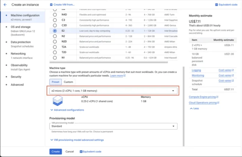Open the Logging link
The width and height of the screenshot is (242, 157).
pos(196,70)
